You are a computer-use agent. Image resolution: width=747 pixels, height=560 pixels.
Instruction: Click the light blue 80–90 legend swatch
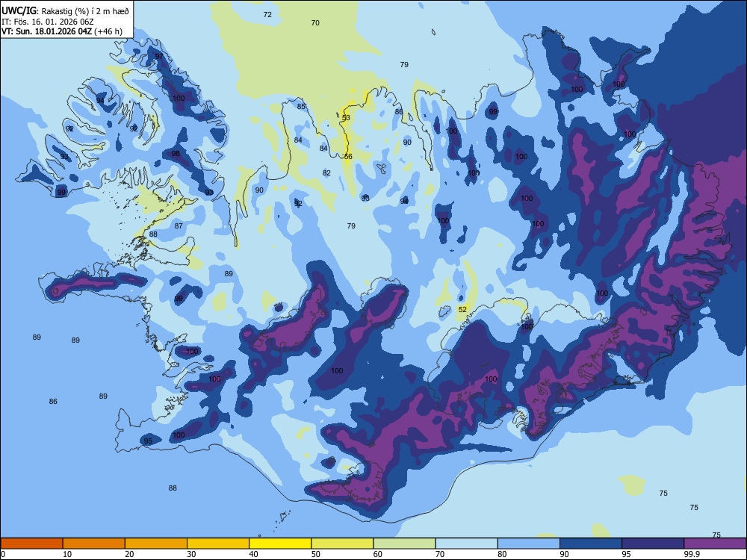tap(529, 544)
